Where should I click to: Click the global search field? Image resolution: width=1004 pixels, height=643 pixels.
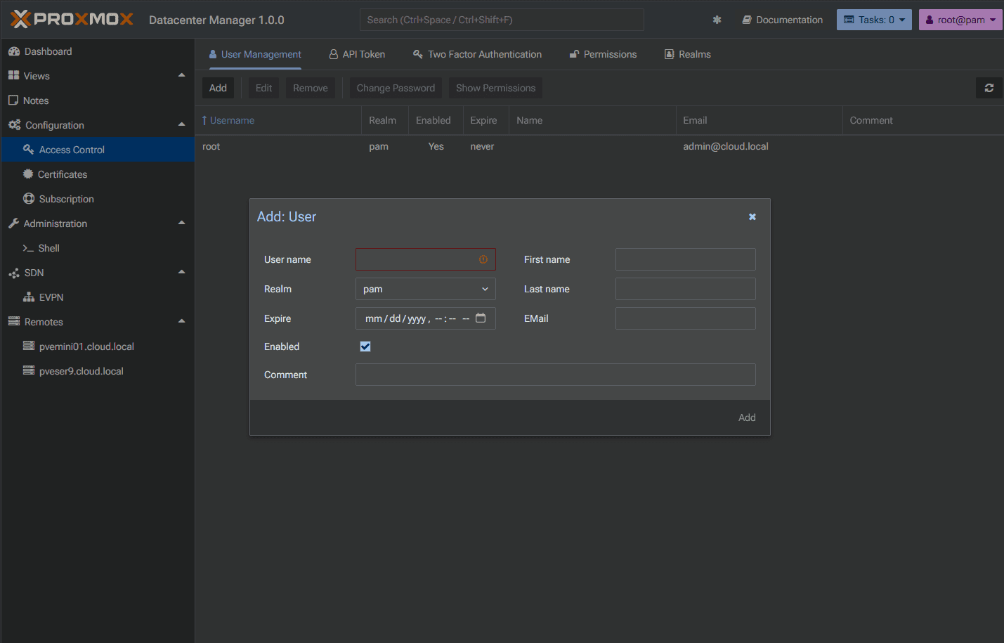(x=501, y=19)
